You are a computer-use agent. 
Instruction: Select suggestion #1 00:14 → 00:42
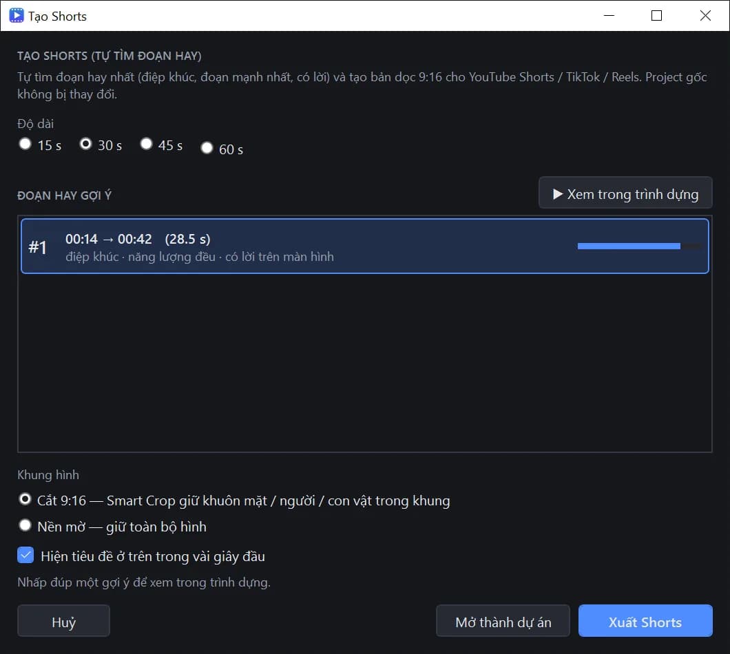tap(365, 246)
